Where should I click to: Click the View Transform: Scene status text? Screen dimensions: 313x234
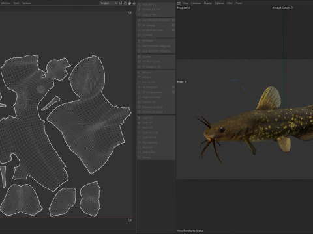pyautogui.click(x=190, y=231)
